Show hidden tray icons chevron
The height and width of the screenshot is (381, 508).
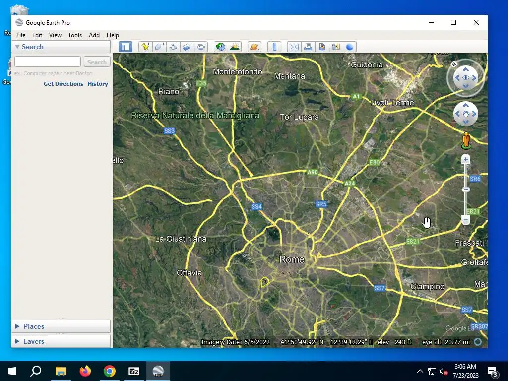coord(420,371)
